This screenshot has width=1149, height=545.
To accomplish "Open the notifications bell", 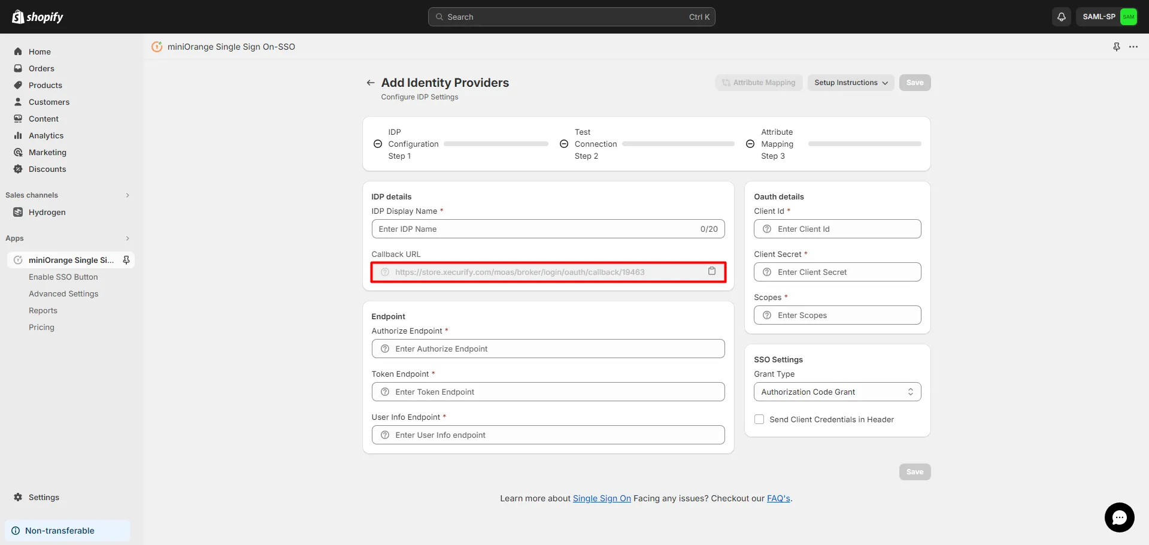I will click(x=1061, y=17).
